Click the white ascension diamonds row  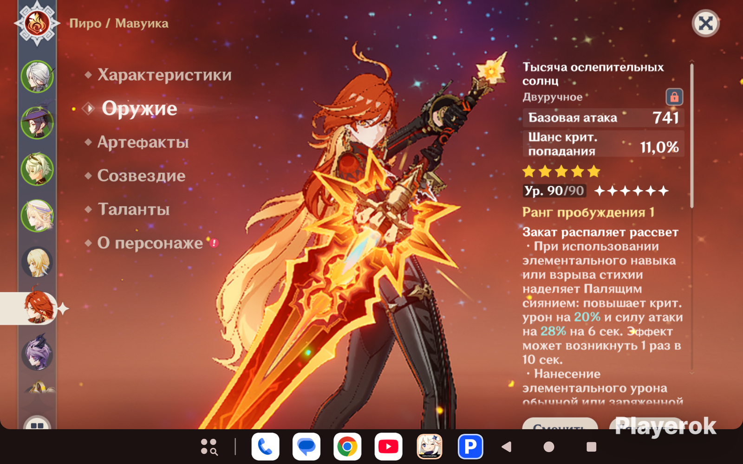[x=631, y=191]
